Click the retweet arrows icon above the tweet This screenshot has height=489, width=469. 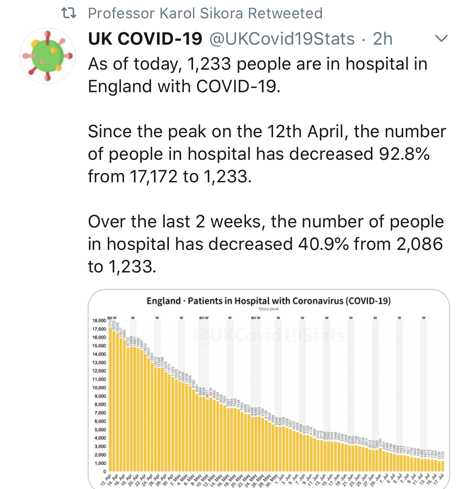(69, 13)
